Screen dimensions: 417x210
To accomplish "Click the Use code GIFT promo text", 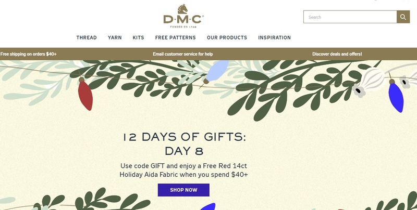I will click(183, 170).
